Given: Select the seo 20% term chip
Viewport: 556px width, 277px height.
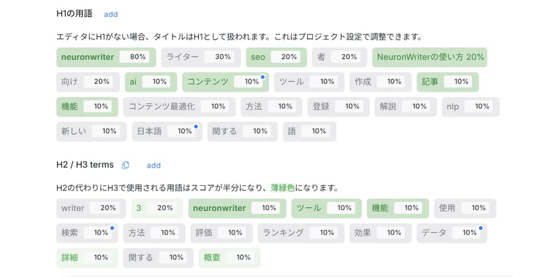Looking at the screenshot, I should [x=276, y=57].
